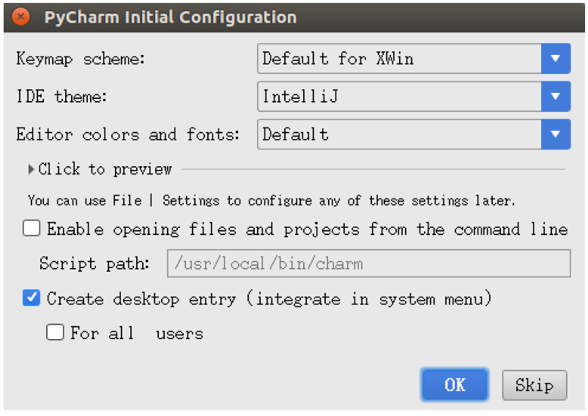The image size is (588, 416).
Task: Click the settings hint text about File | Settings
Action: tap(272, 201)
